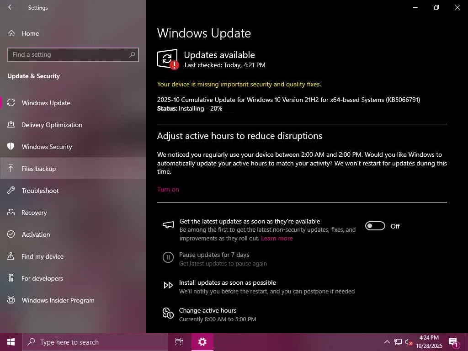
Task: Select Files backup label
Action: coord(38,169)
